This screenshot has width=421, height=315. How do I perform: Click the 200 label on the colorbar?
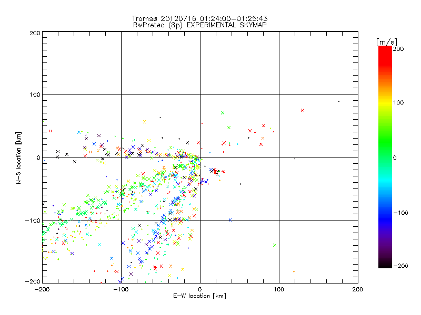398,49
